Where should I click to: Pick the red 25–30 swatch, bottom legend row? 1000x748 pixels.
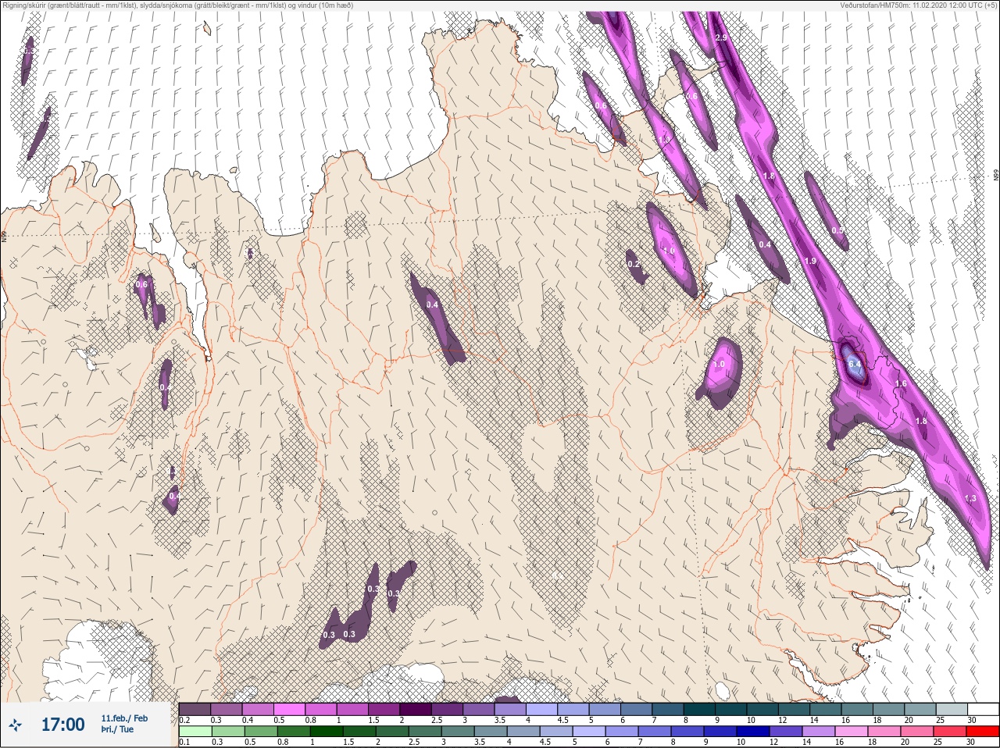[x=984, y=732]
